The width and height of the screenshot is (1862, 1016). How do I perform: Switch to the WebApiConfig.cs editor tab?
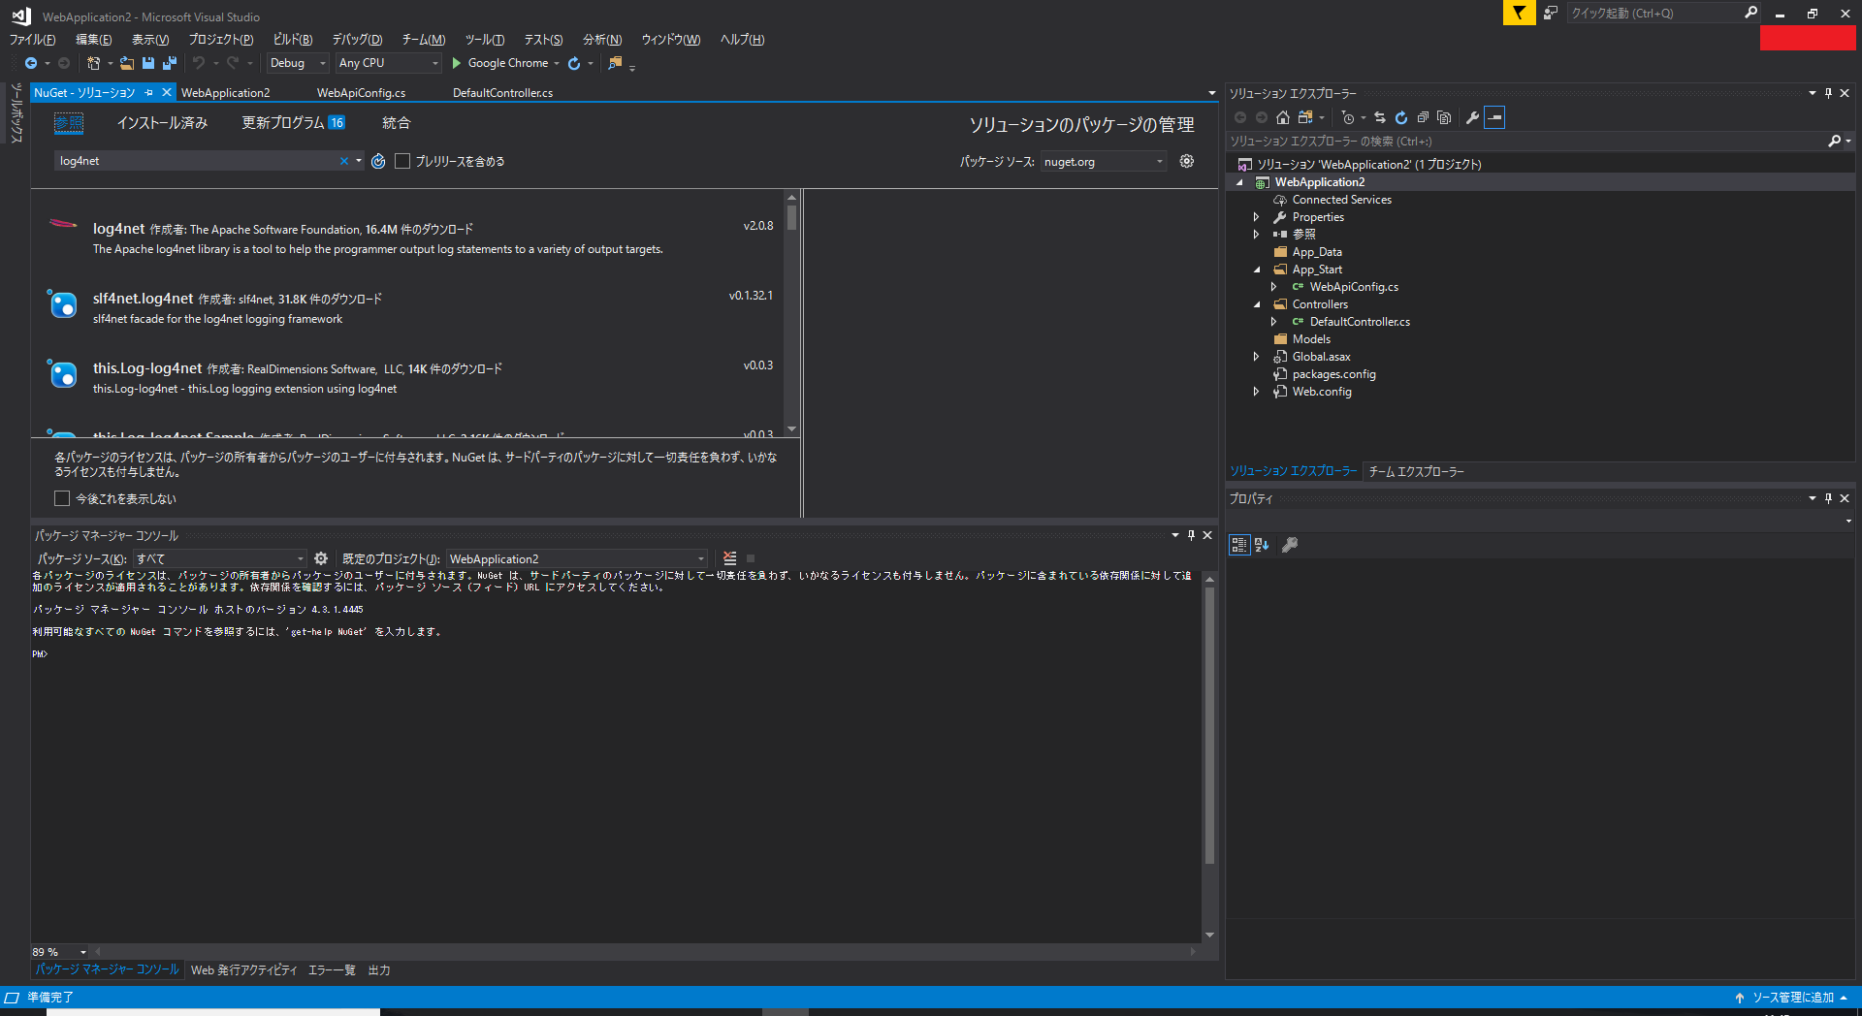click(x=361, y=93)
